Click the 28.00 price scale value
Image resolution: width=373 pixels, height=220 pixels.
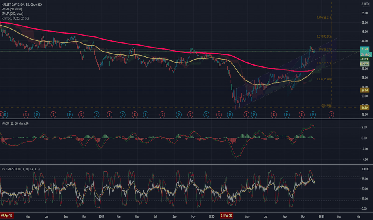pyautogui.click(x=365, y=78)
